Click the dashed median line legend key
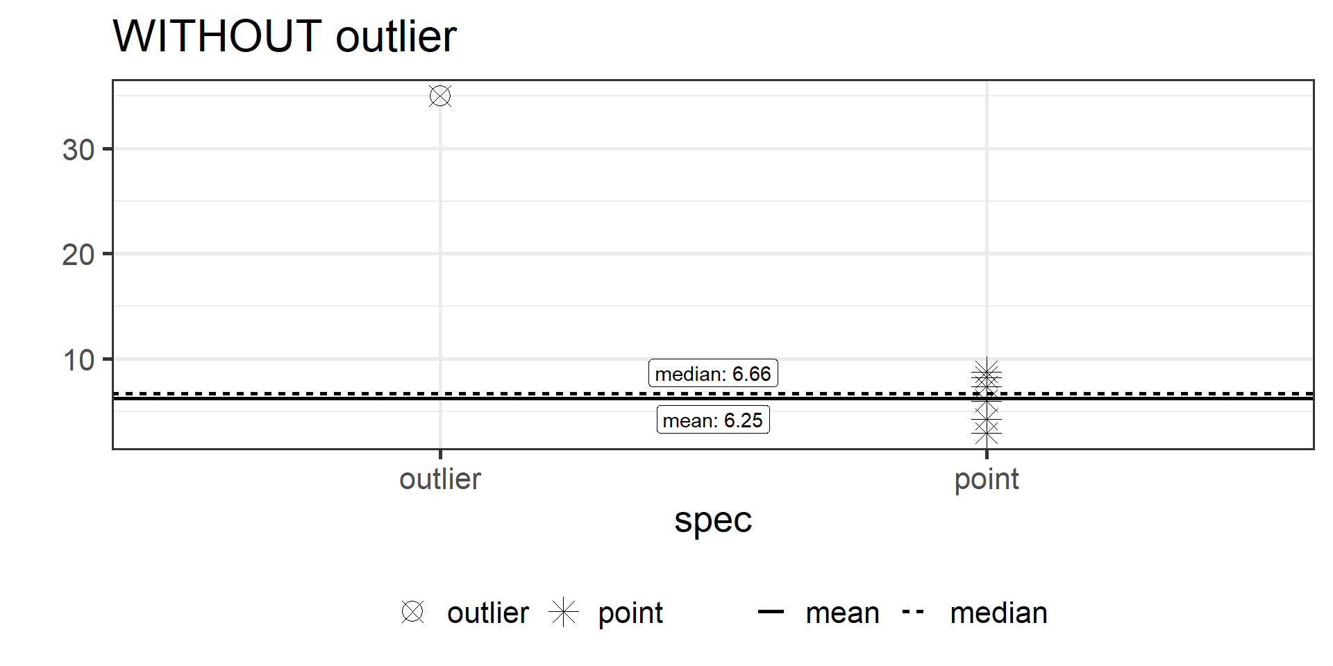1333x666 pixels. [x=913, y=612]
